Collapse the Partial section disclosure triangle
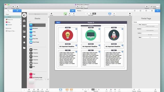Screen dimensions: 164x92 [133, 22]
